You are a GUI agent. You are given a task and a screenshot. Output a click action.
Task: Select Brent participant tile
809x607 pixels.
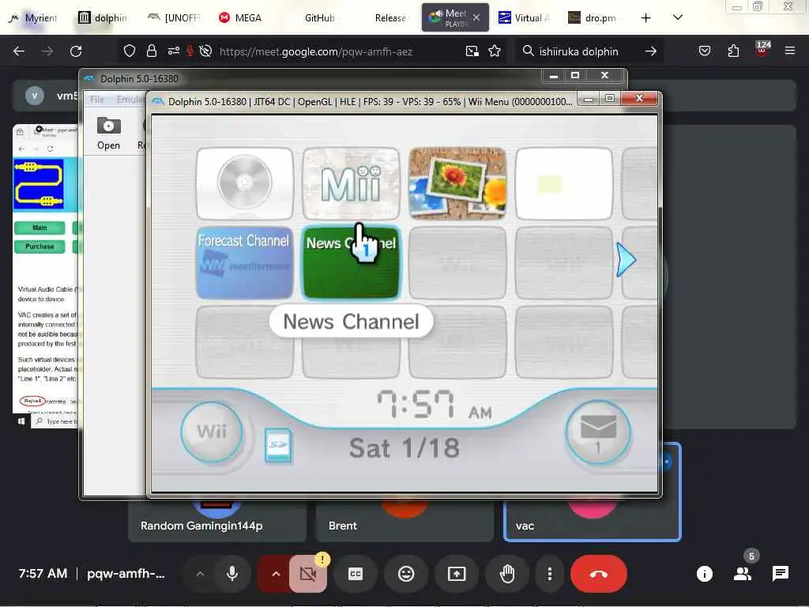pyautogui.click(x=404, y=522)
